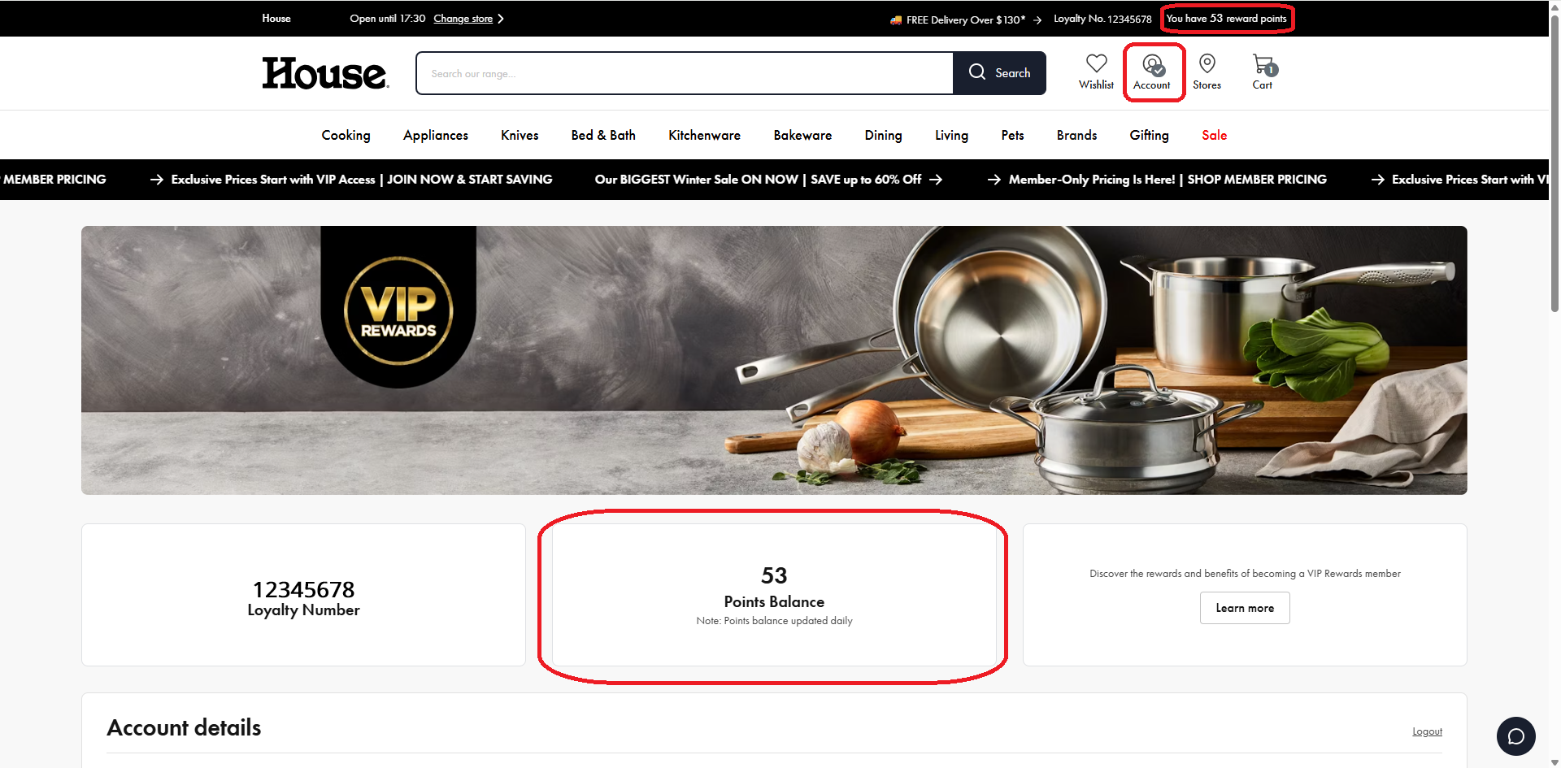Click Loyalty No. 12345678 in top bar

click(1102, 19)
